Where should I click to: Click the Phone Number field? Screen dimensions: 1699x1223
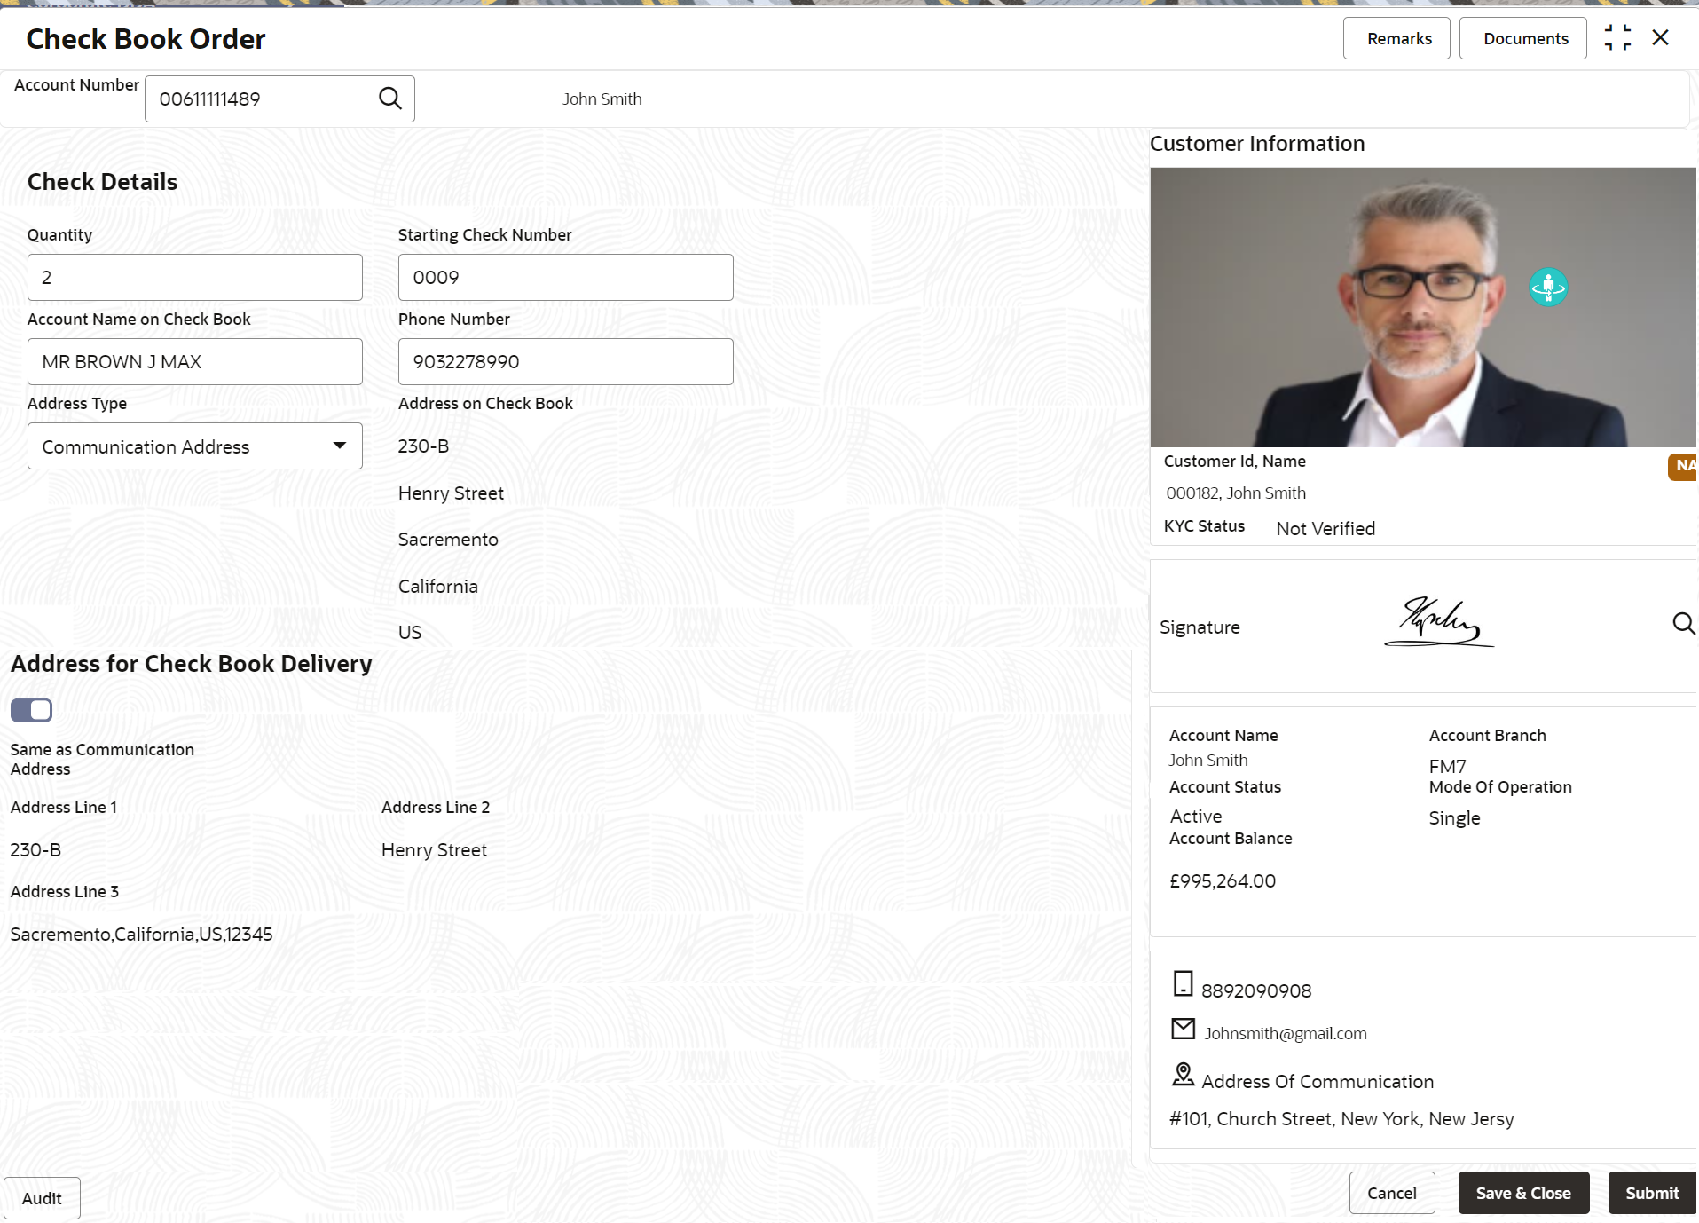566,361
